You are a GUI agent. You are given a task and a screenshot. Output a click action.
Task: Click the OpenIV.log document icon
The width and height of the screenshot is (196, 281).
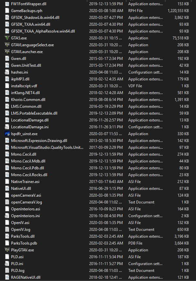pyautogui.click(x=7, y=229)
